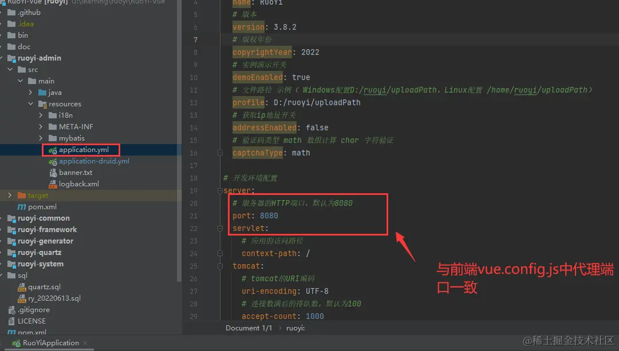The height and width of the screenshot is (351, 619).
Task: Click the project tree vertical scrollbar
Action: 179,142
